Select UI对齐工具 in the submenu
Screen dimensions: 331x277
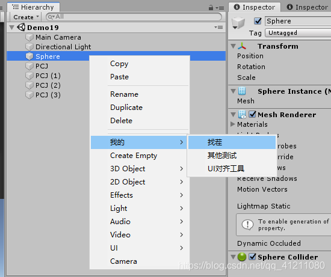[232, 169]
